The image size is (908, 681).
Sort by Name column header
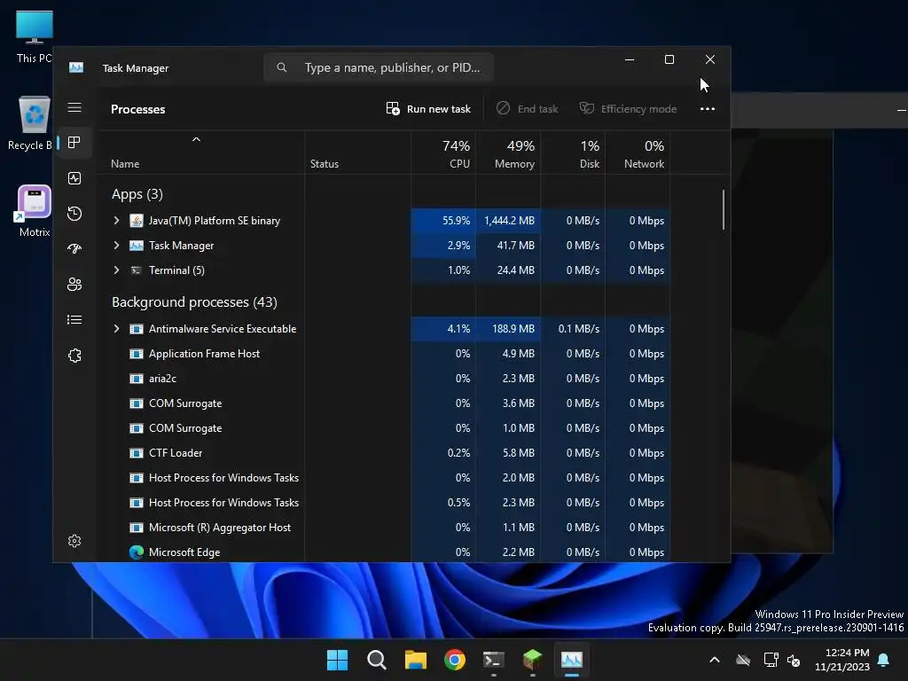click(201, 153)
